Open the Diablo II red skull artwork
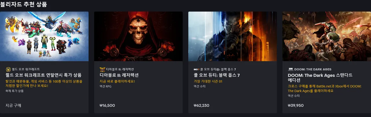371x117 pixels. 139,36
